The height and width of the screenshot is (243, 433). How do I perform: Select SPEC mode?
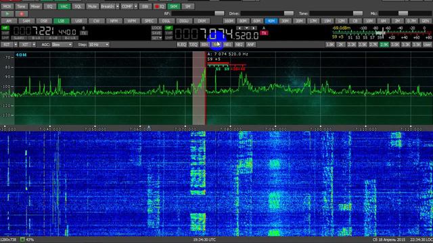click(149, 21)
